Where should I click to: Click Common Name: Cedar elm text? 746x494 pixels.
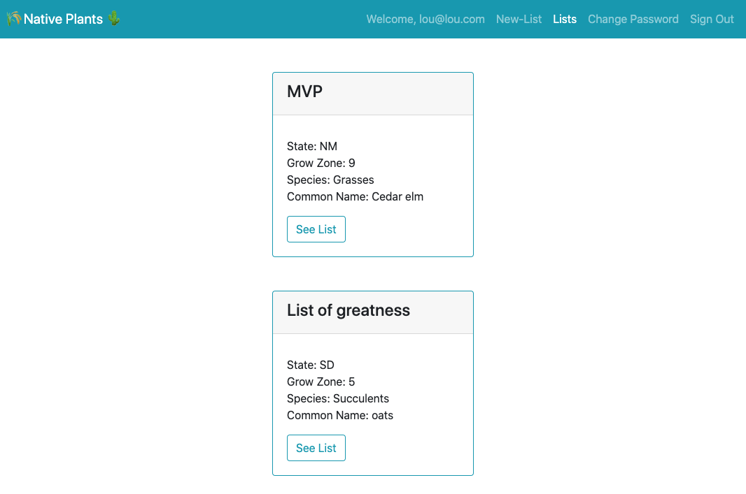coord(355,196)
